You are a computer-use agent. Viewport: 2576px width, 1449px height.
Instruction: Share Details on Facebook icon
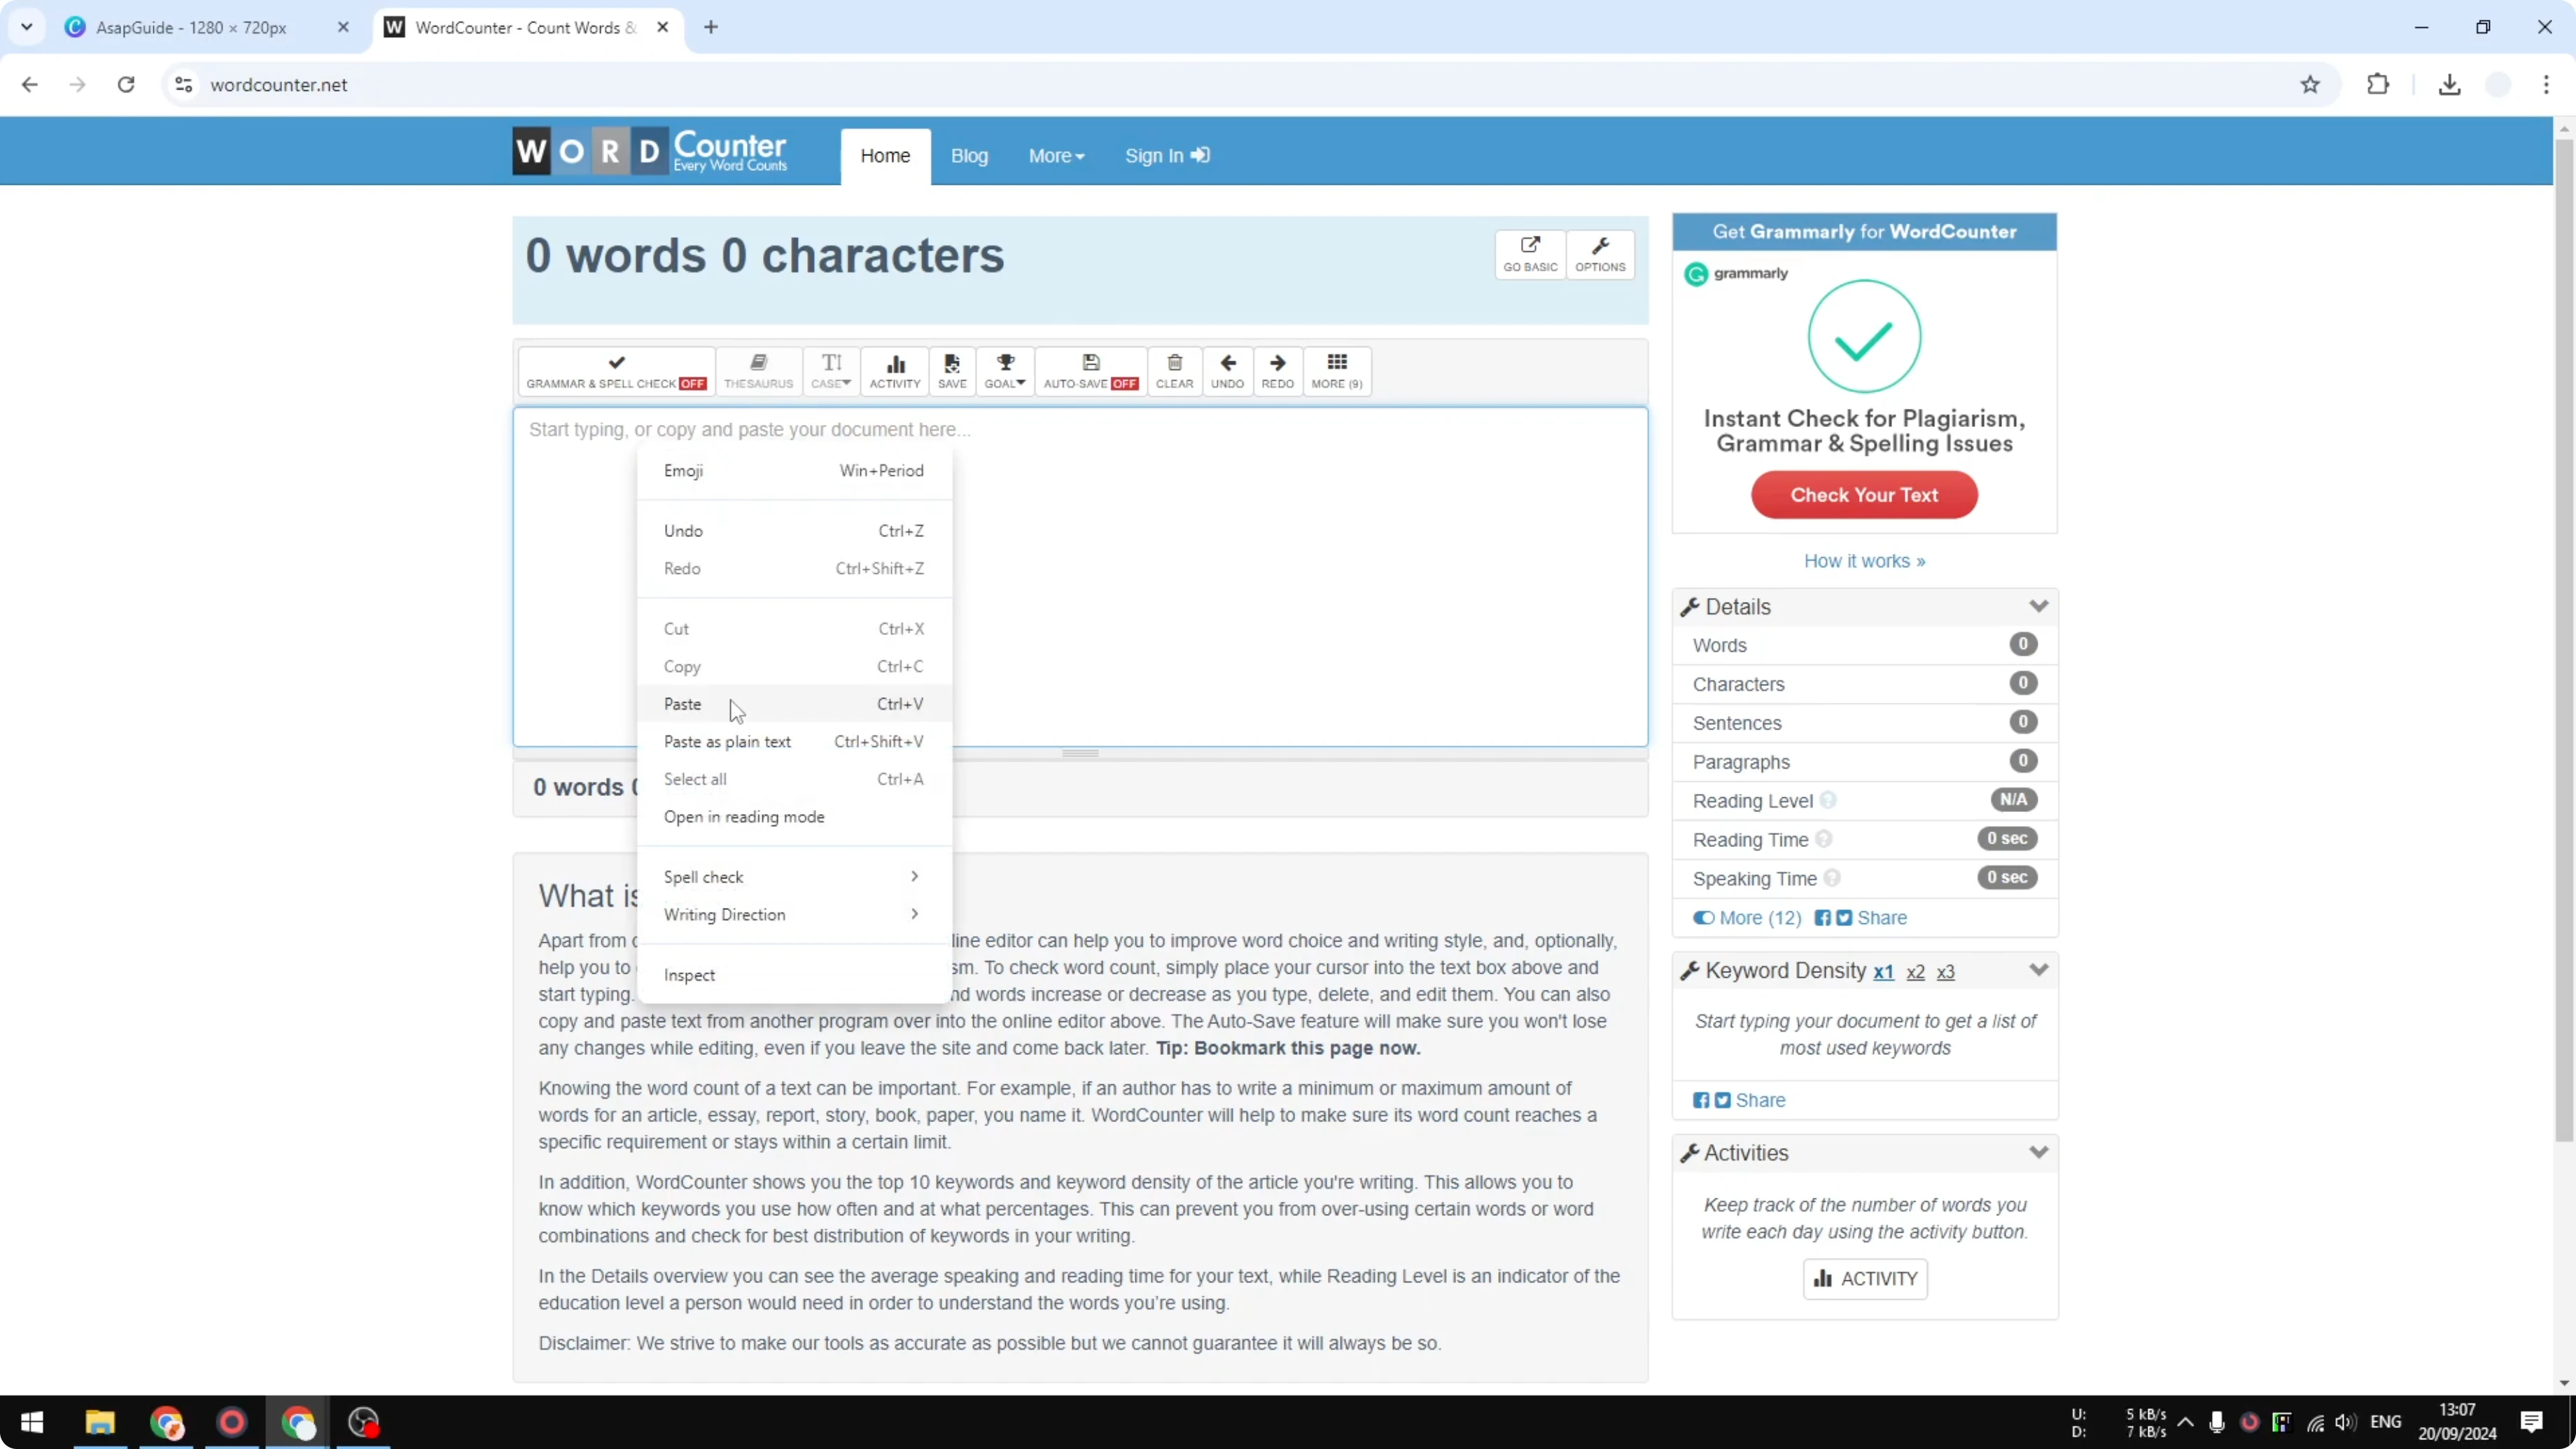[1822, 918]
